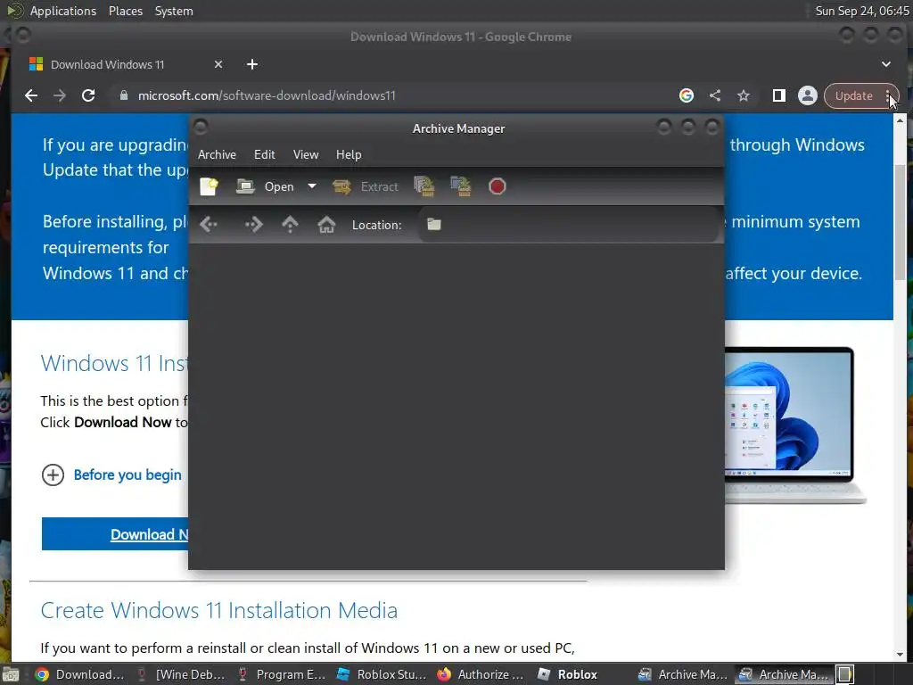This screenshot has height=685, width=913.
Task: Click the clock showing Sun Sep 24
Action: (x=862, y=11)
